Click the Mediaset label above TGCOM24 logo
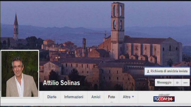Viewport: 191px width, 107px height. (164, 95)
